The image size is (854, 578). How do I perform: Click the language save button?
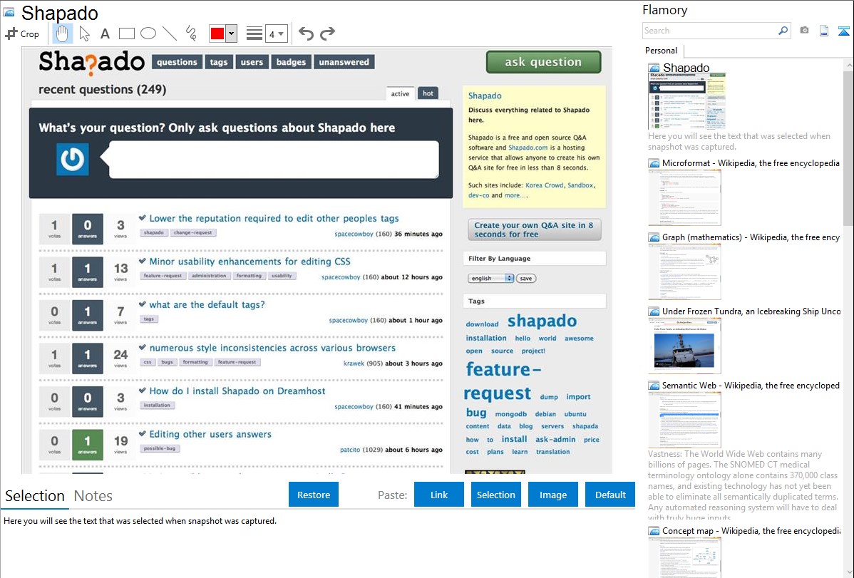point(526,278)
